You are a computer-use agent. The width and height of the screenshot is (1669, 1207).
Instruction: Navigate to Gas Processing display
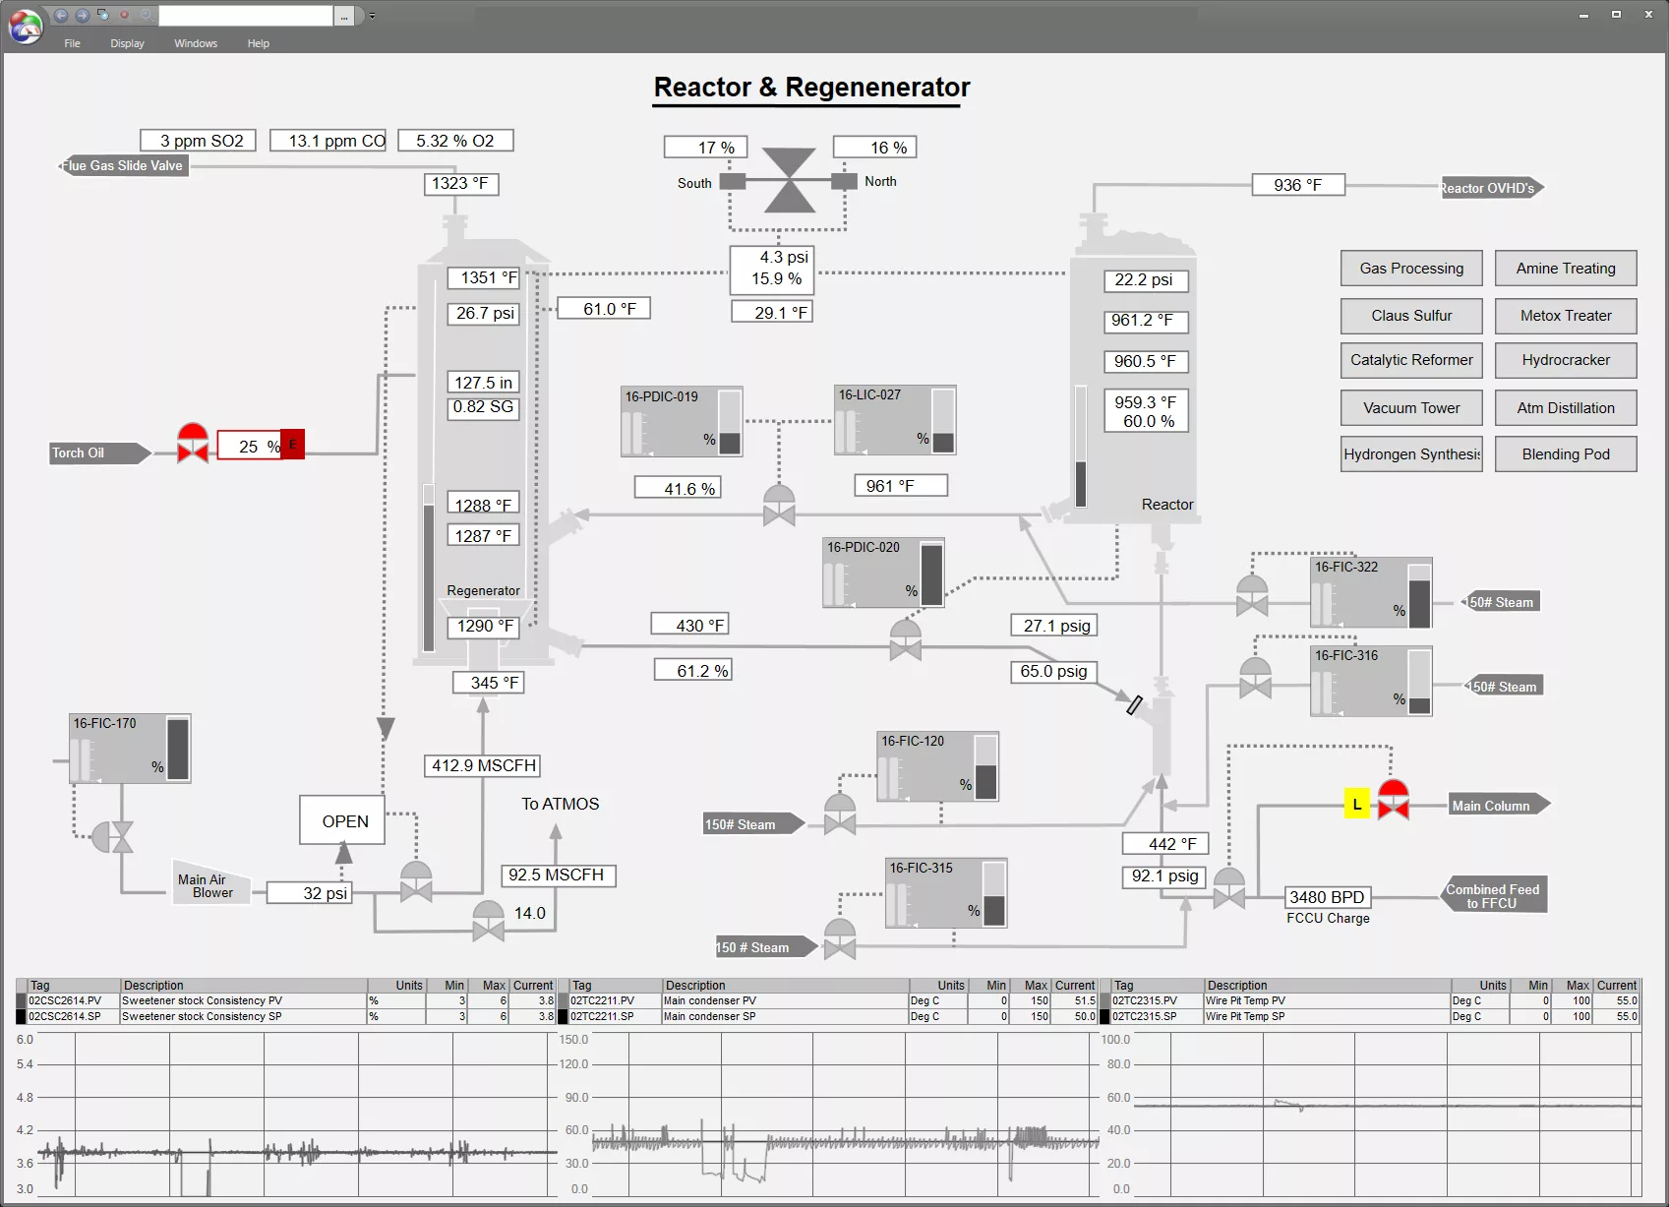[x=1411, y=269]
